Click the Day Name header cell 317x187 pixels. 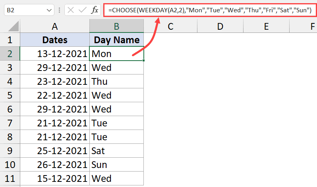pyautogui.click(x=116, y=40)
